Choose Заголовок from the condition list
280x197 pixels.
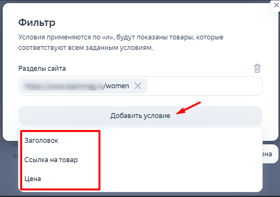[x=41, y=140]
